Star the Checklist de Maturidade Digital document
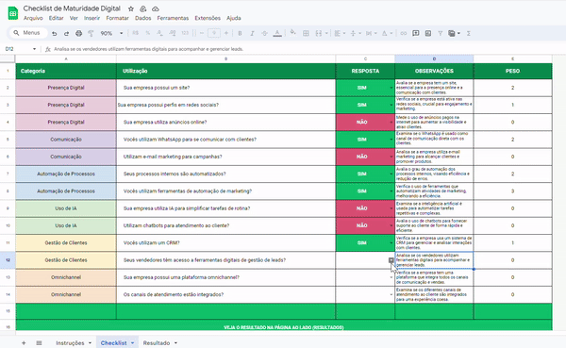This screenshot has height=348, width=566. click(131, 8)
